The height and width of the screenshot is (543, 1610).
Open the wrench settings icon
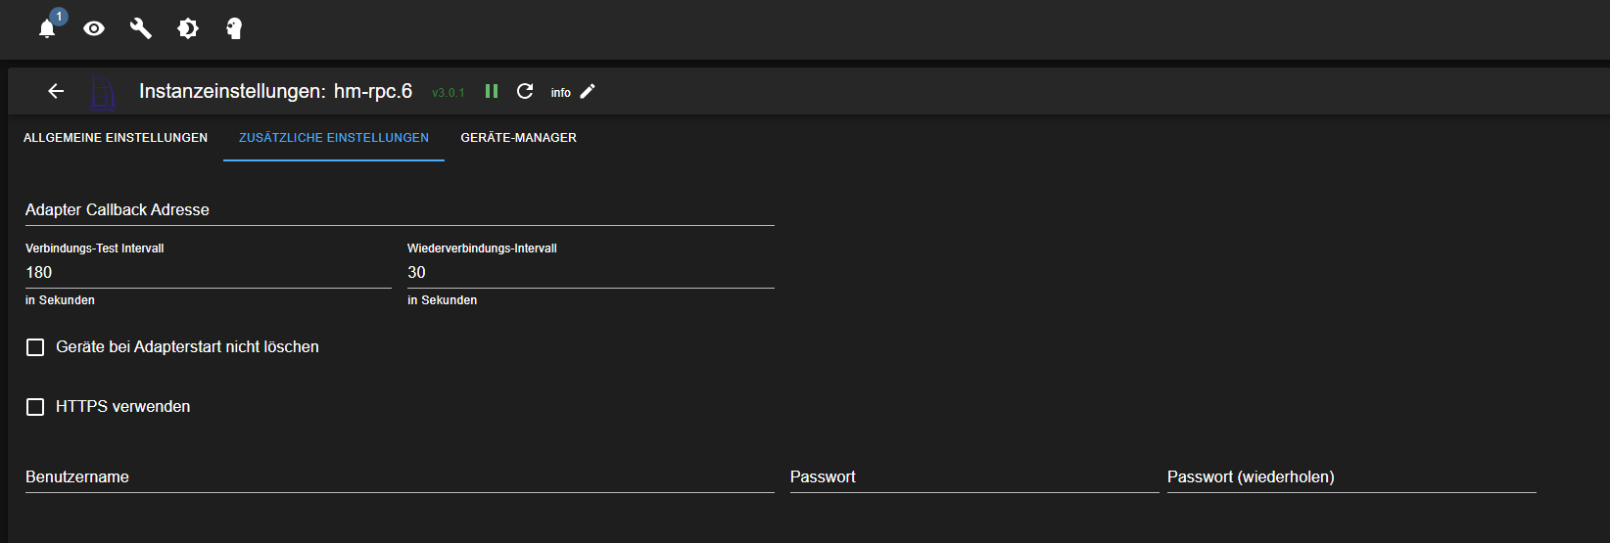[141, 28]
